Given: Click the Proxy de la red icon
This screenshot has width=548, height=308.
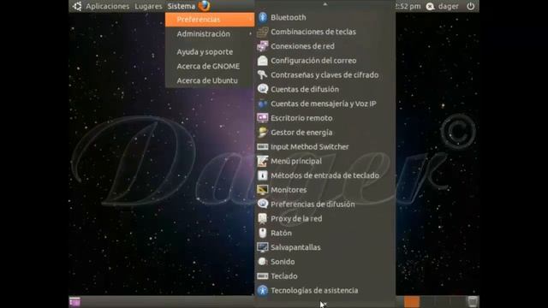Looking at the screenshot, I should pyautogui.click(x=263, y=219).
